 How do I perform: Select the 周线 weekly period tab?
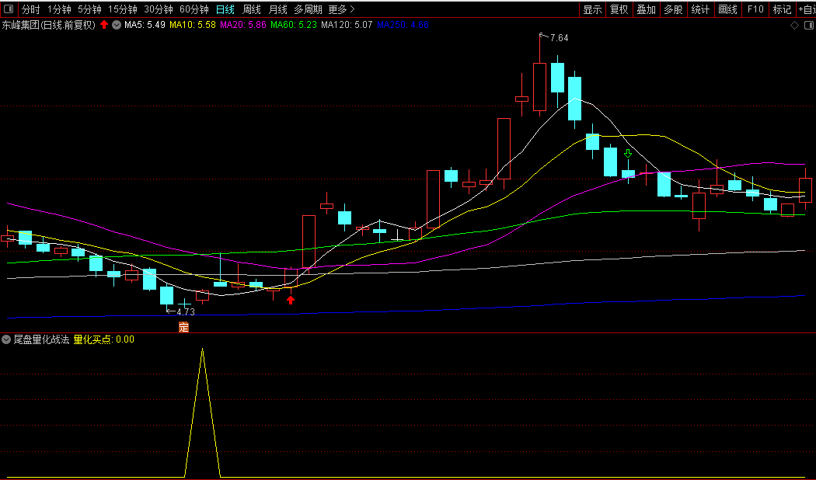point(252,9)
